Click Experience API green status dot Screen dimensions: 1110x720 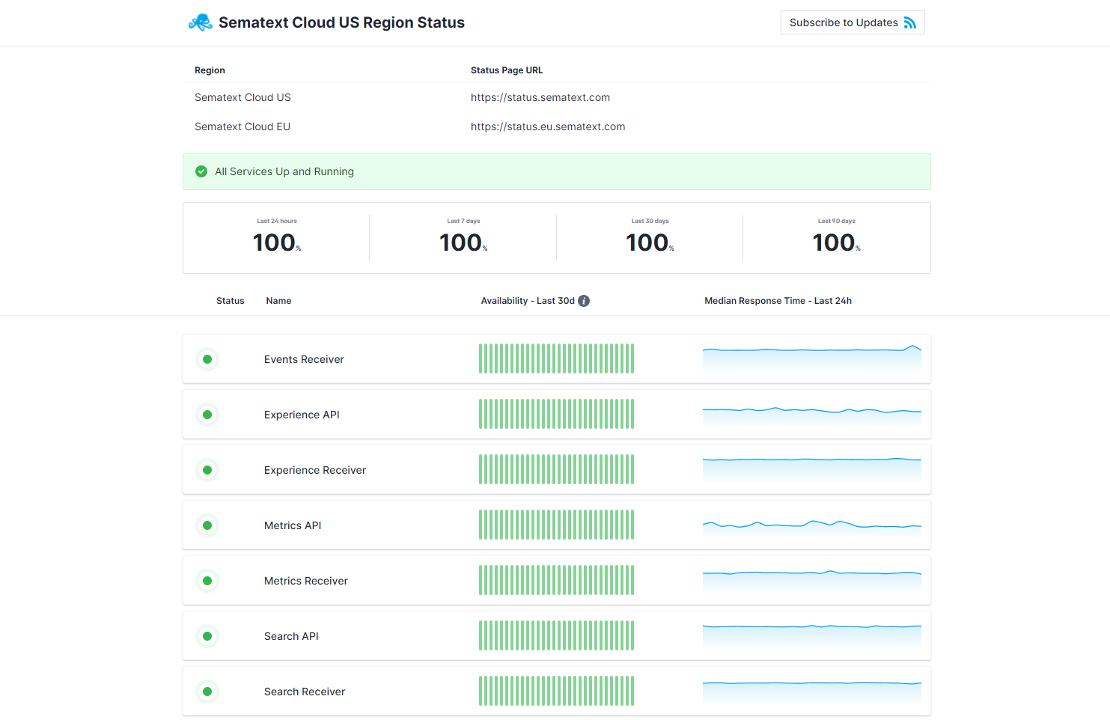click(207, 415)
